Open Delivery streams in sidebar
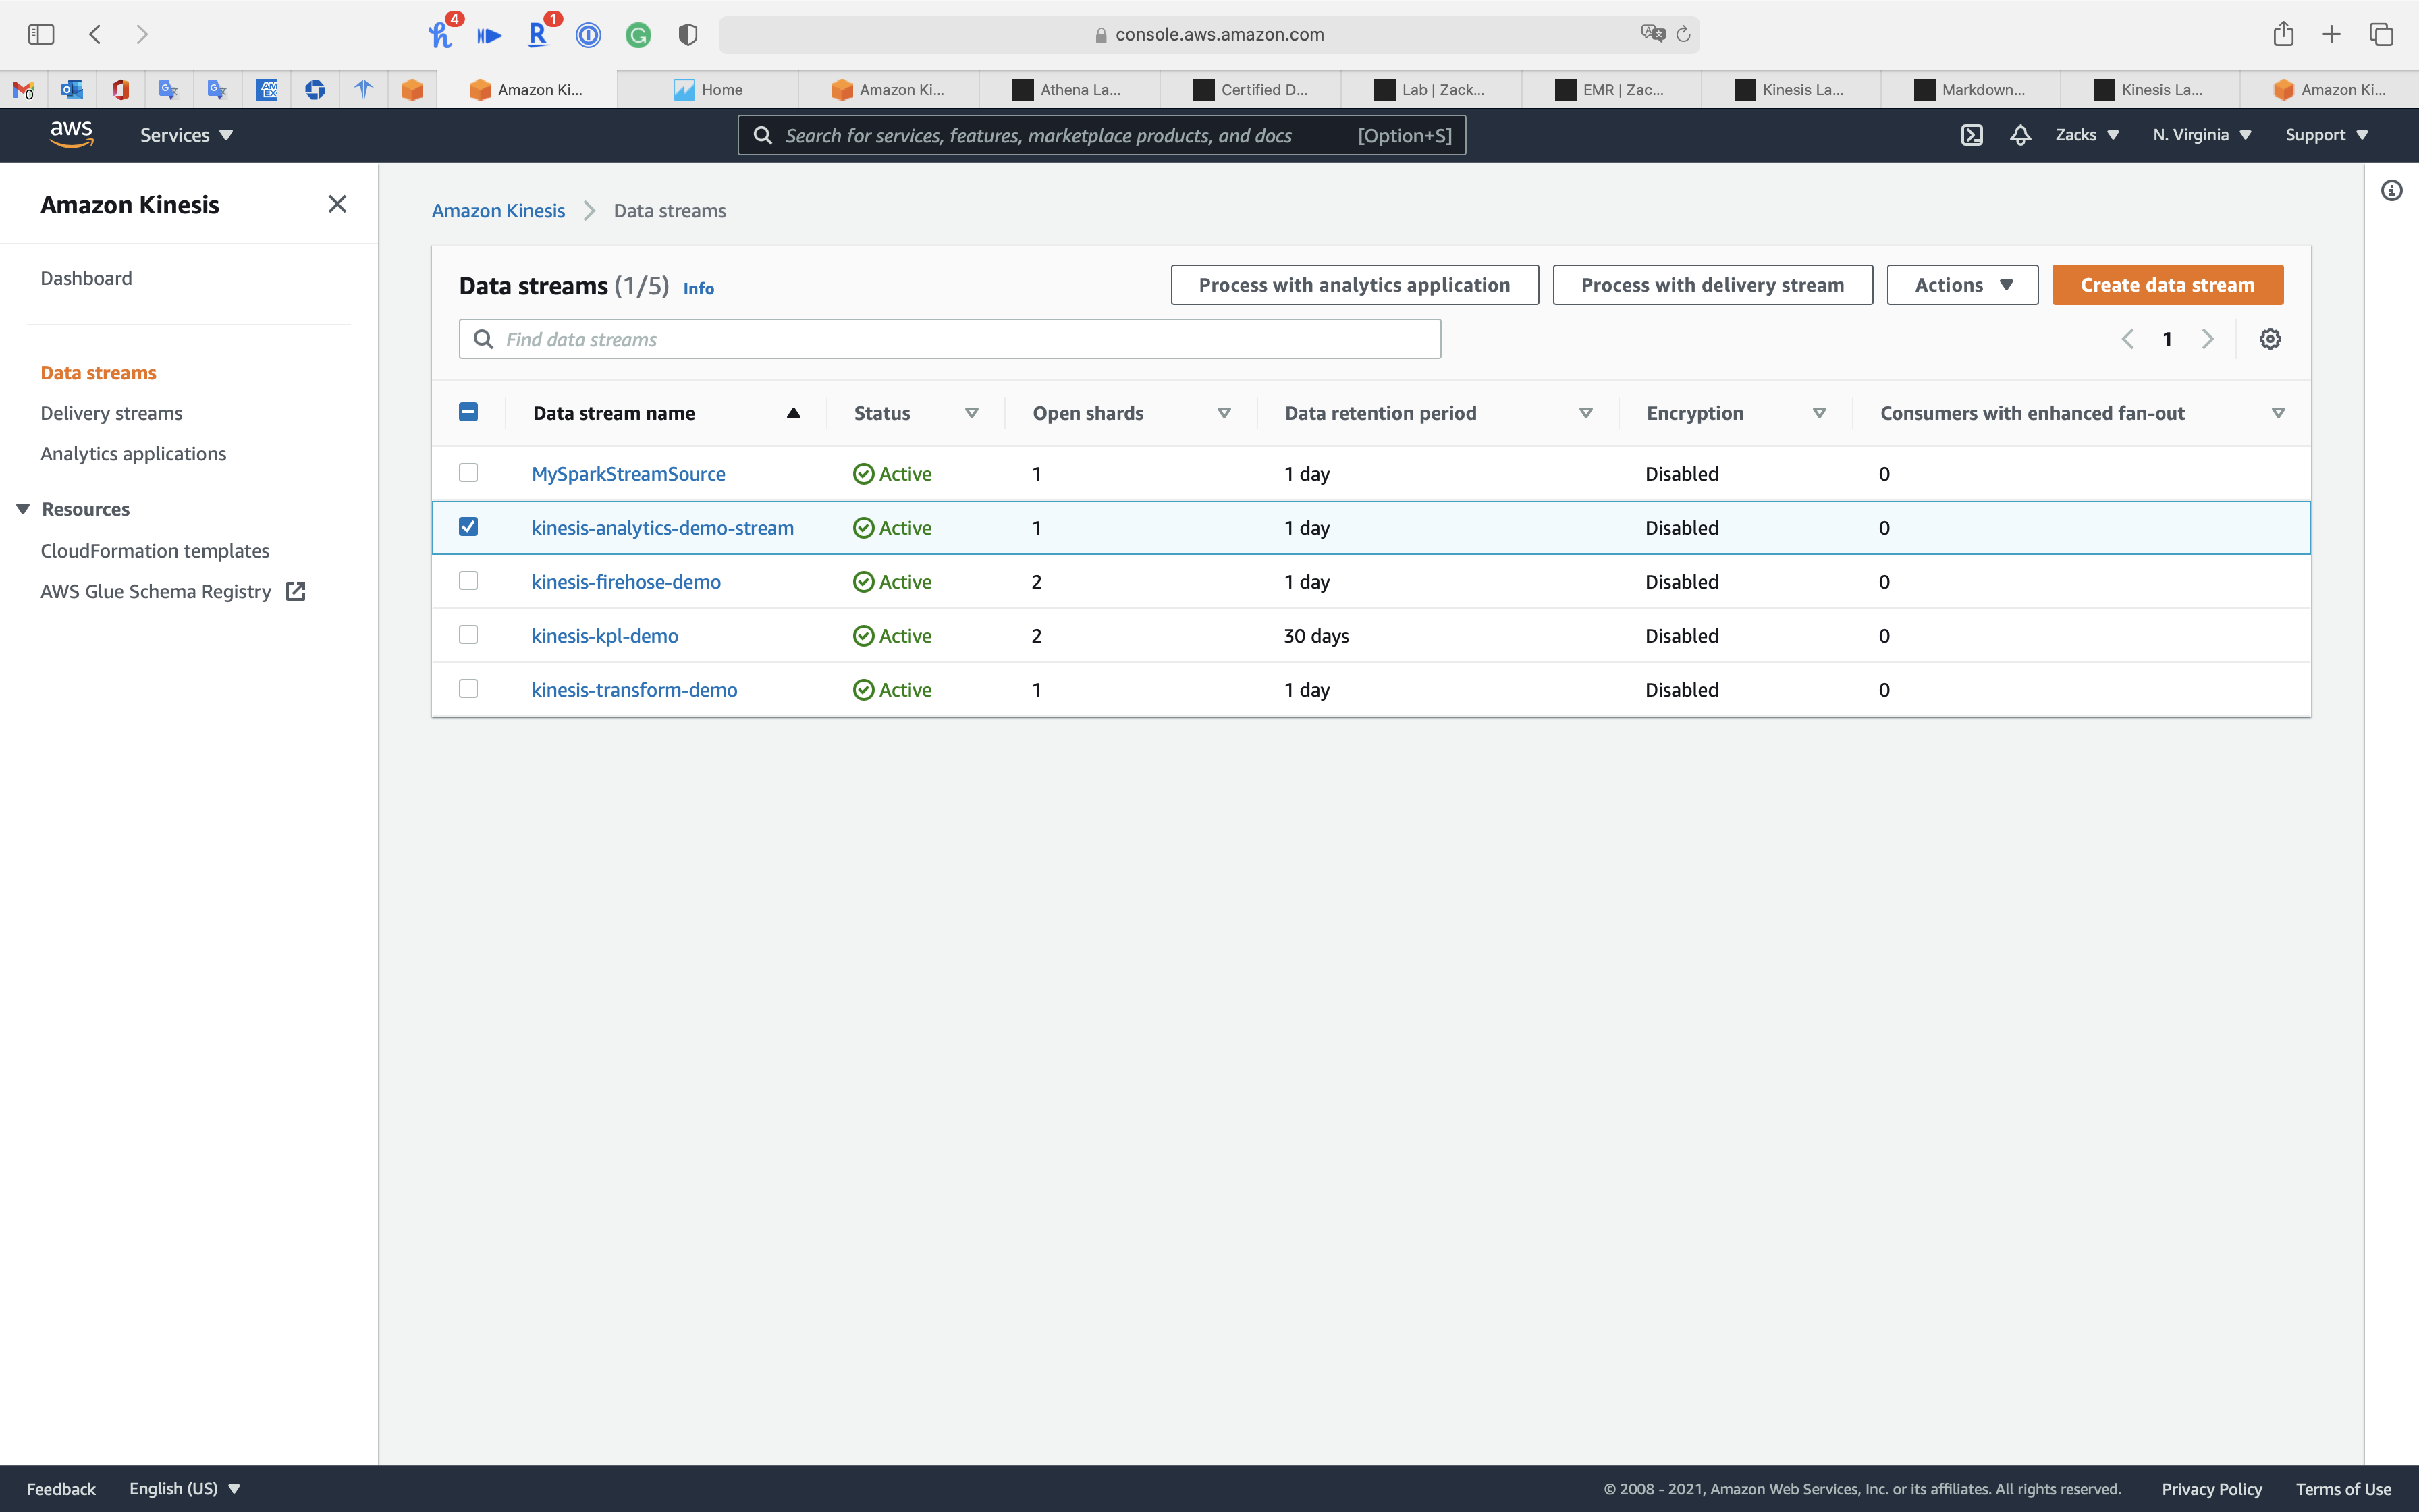 (x=111, y=413)
